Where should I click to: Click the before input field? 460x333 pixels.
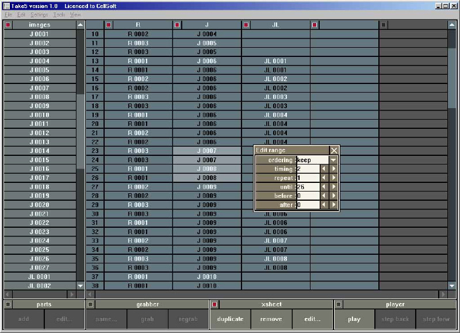308,196
